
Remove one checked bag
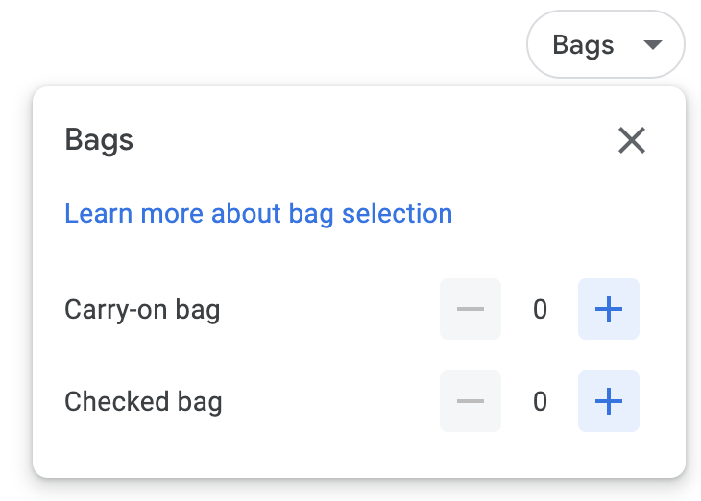(x=471, y=401)
